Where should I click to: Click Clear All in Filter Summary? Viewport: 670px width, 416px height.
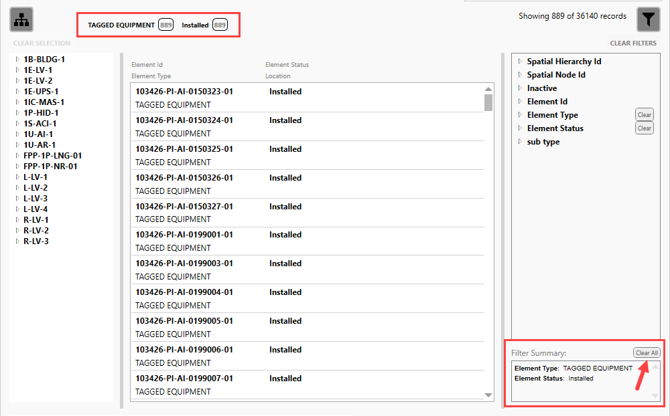(x=647, y=353)
